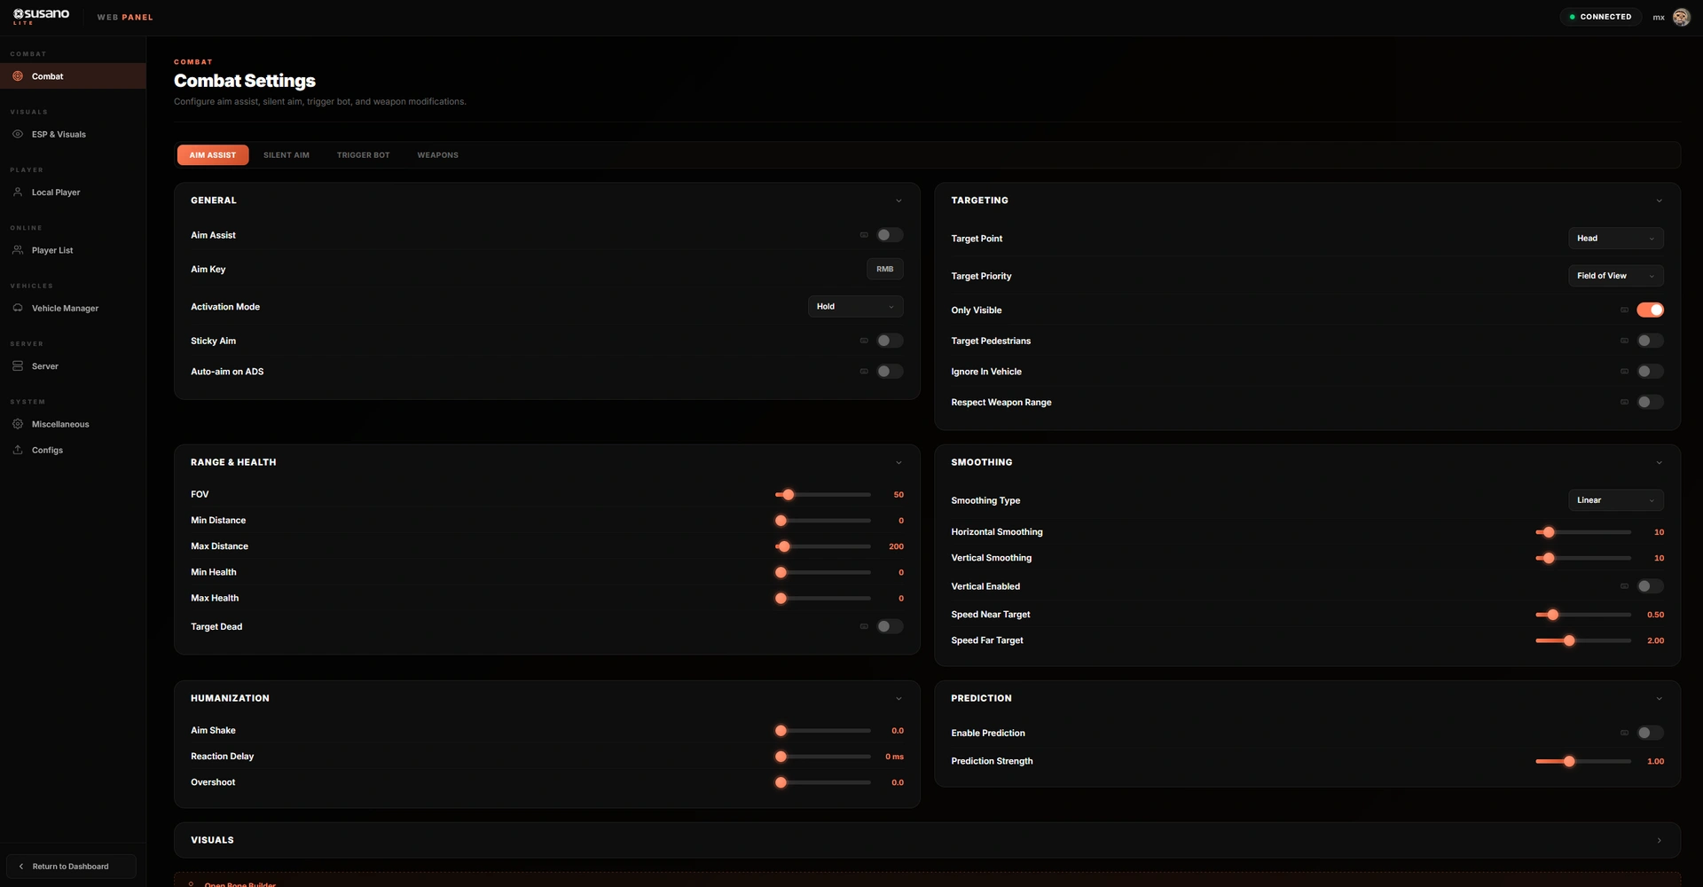The height and width of the screenshot is (887, 1703).
Task: Open the Target Point Head dropdown
Action: click(1615, 238)
